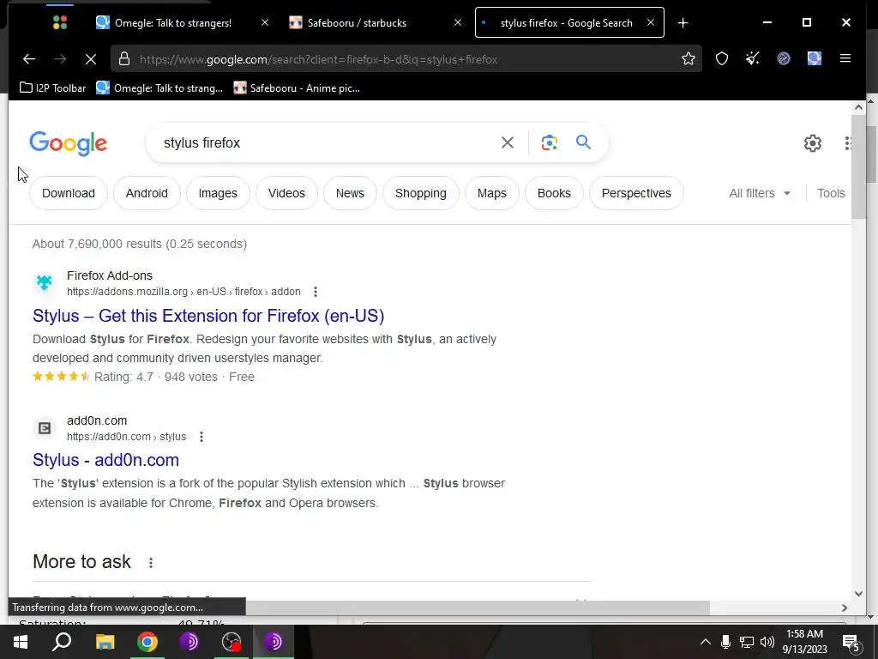Open the More to ask options dots
This screenshot has width=878, height=659.
click(151, 563)
